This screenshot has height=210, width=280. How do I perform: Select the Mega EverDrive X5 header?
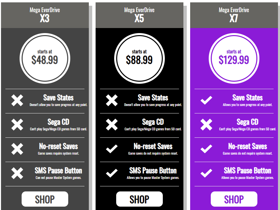coord(139,15)
